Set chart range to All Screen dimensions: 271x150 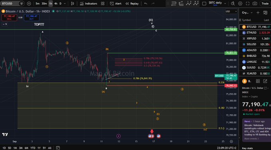coord(49,148)
